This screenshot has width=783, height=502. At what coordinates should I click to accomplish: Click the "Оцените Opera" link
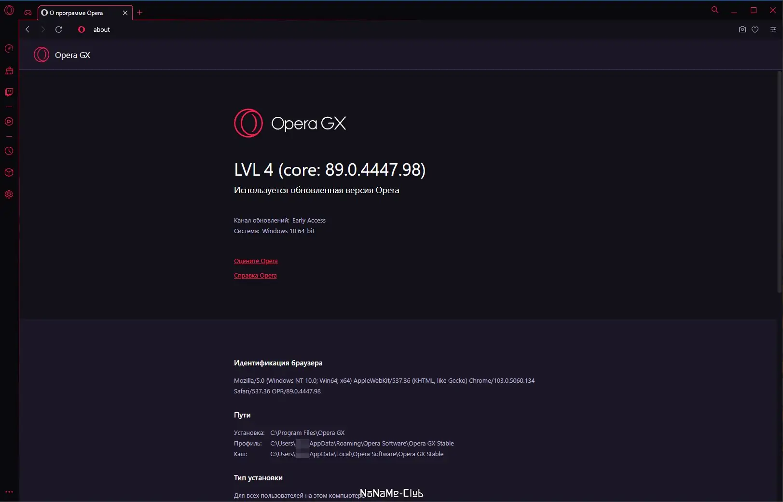256,261
